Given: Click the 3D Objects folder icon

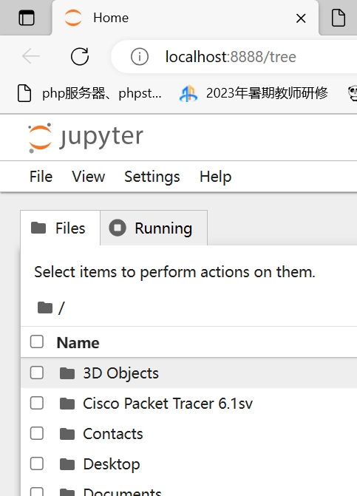Looking at the screenshot, I should click(67, 373).
